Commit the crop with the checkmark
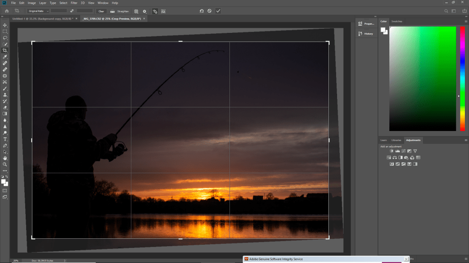 [218, 11]
